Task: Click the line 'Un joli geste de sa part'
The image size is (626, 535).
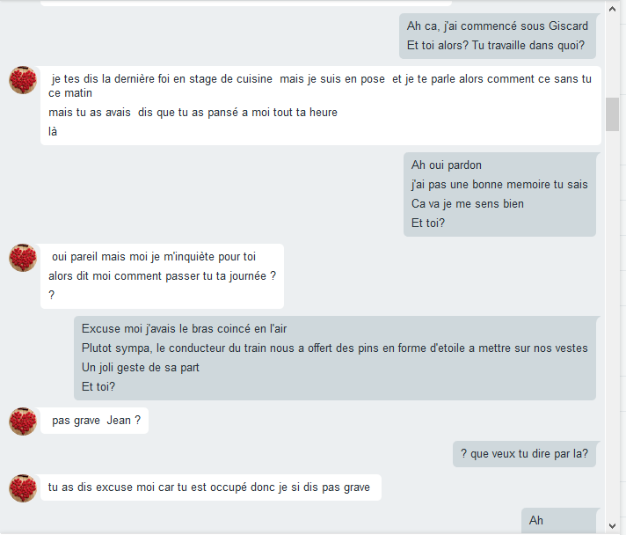Action: click(140, 368)
